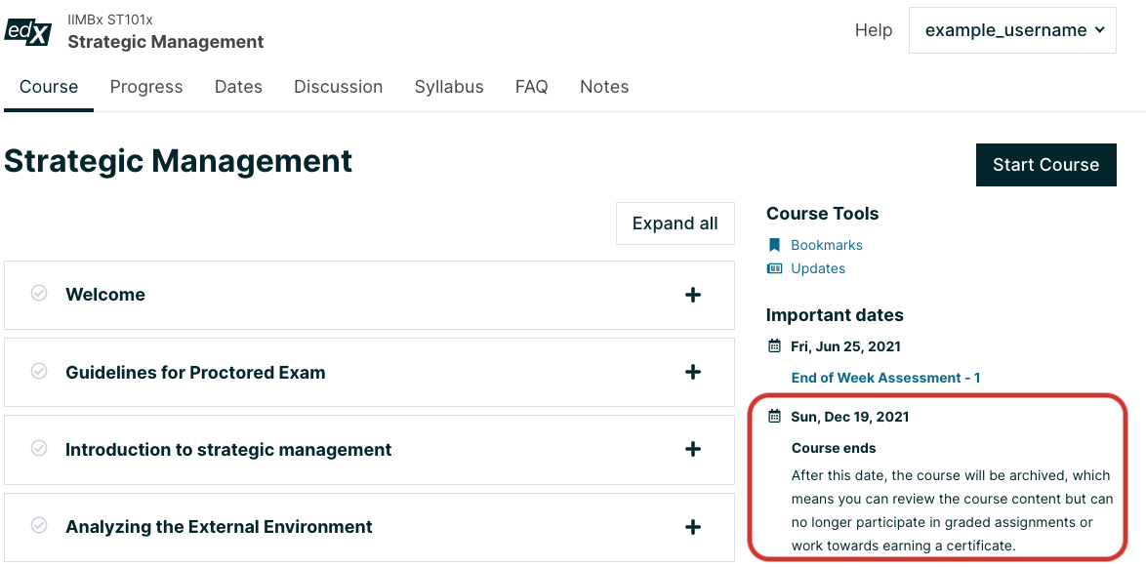
Task: Click checkmark circle beside Analyzing the External Environment
Action: 39,526
